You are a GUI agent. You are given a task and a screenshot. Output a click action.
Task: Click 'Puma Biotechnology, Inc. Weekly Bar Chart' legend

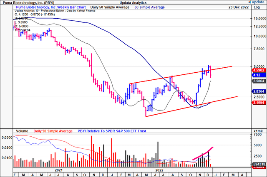pos(51,7)
